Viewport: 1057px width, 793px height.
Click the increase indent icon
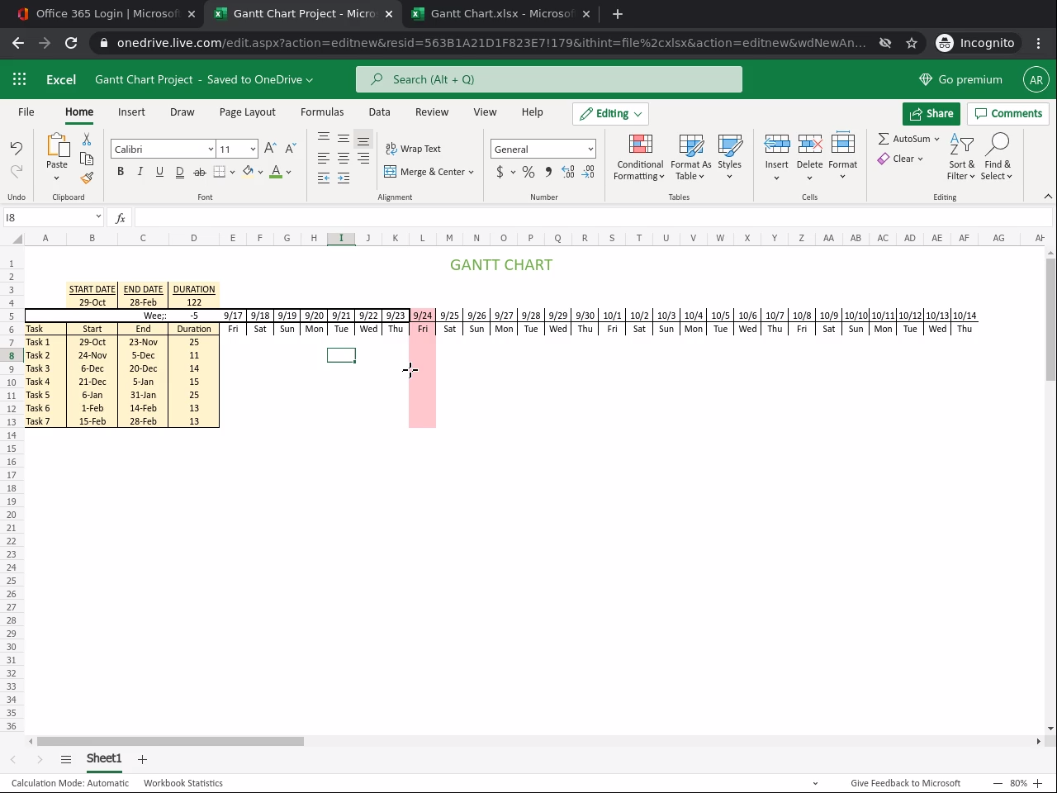click(x=344, y=178)
